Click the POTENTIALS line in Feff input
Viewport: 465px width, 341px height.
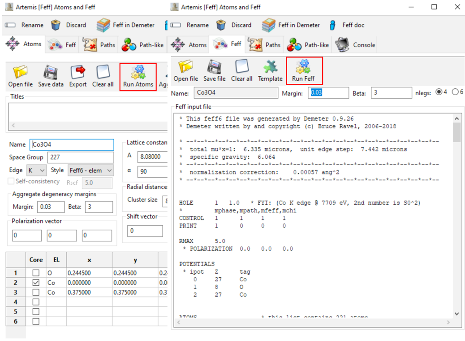tap(197, 264)
